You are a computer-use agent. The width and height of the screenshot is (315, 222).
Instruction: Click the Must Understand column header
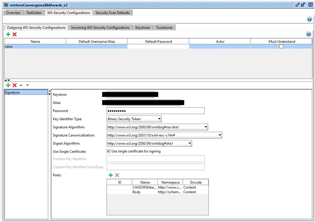282,41
